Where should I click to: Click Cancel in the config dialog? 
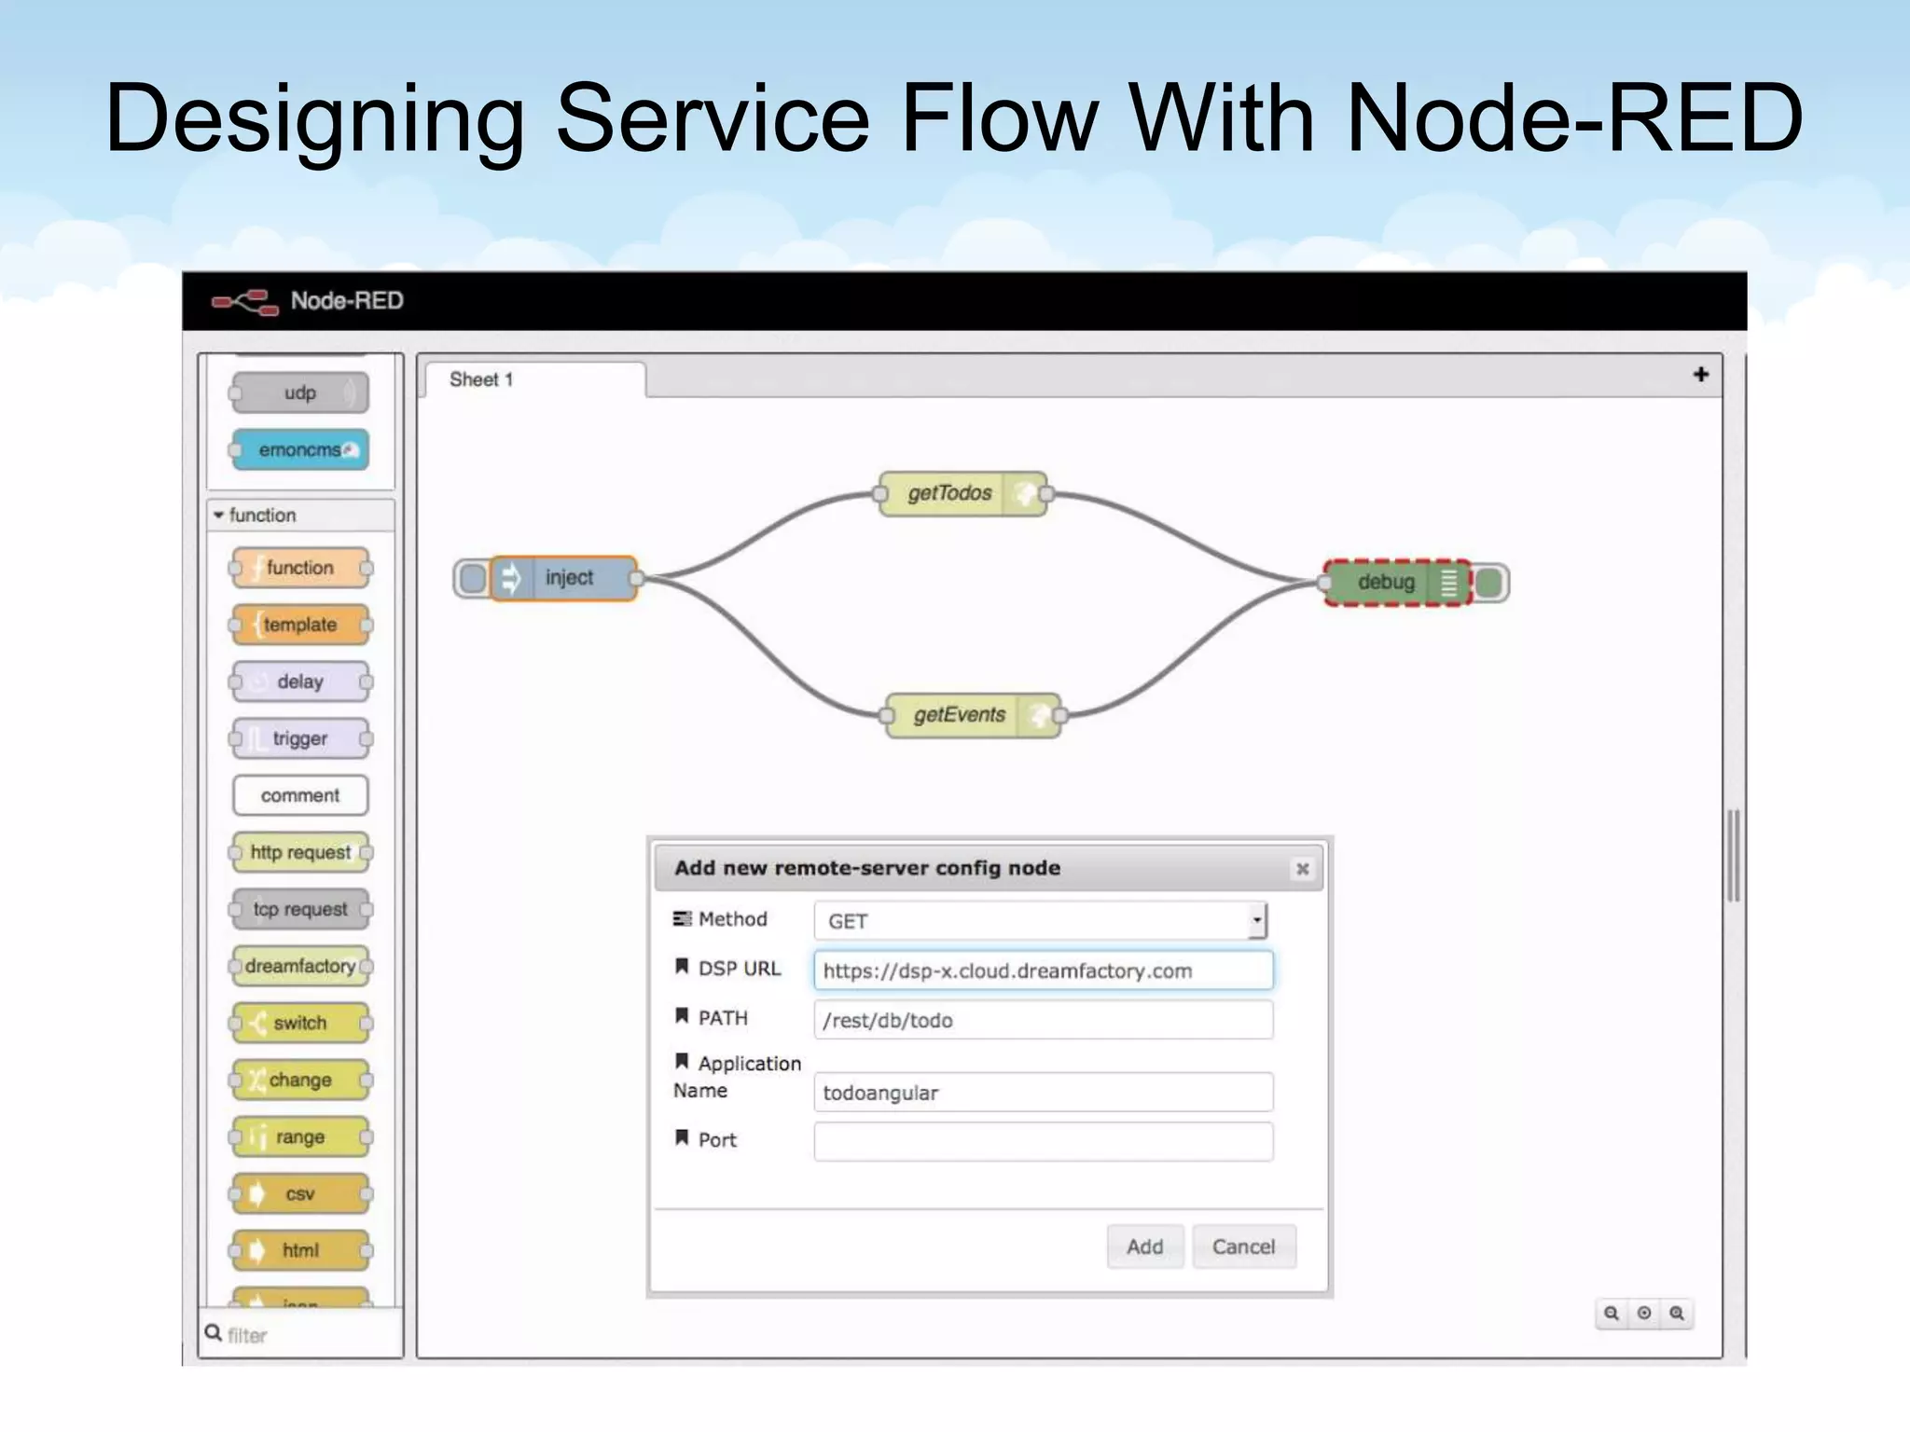click(x=1244, y=1246)
